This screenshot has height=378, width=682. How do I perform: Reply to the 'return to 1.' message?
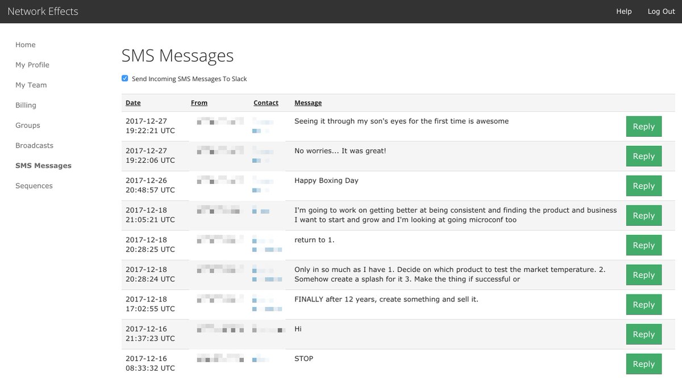coord(643,245)
